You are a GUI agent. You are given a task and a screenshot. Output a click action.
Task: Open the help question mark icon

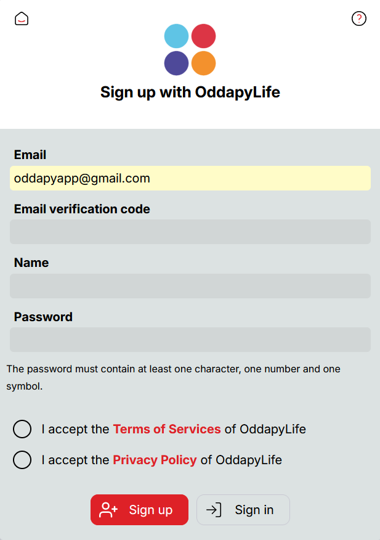[359, 18]
